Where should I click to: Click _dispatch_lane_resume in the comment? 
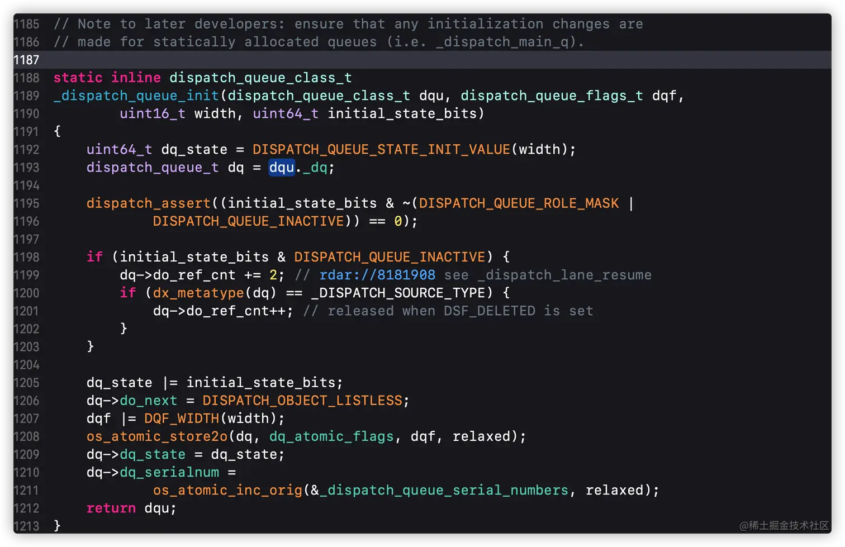coord(564,275)
